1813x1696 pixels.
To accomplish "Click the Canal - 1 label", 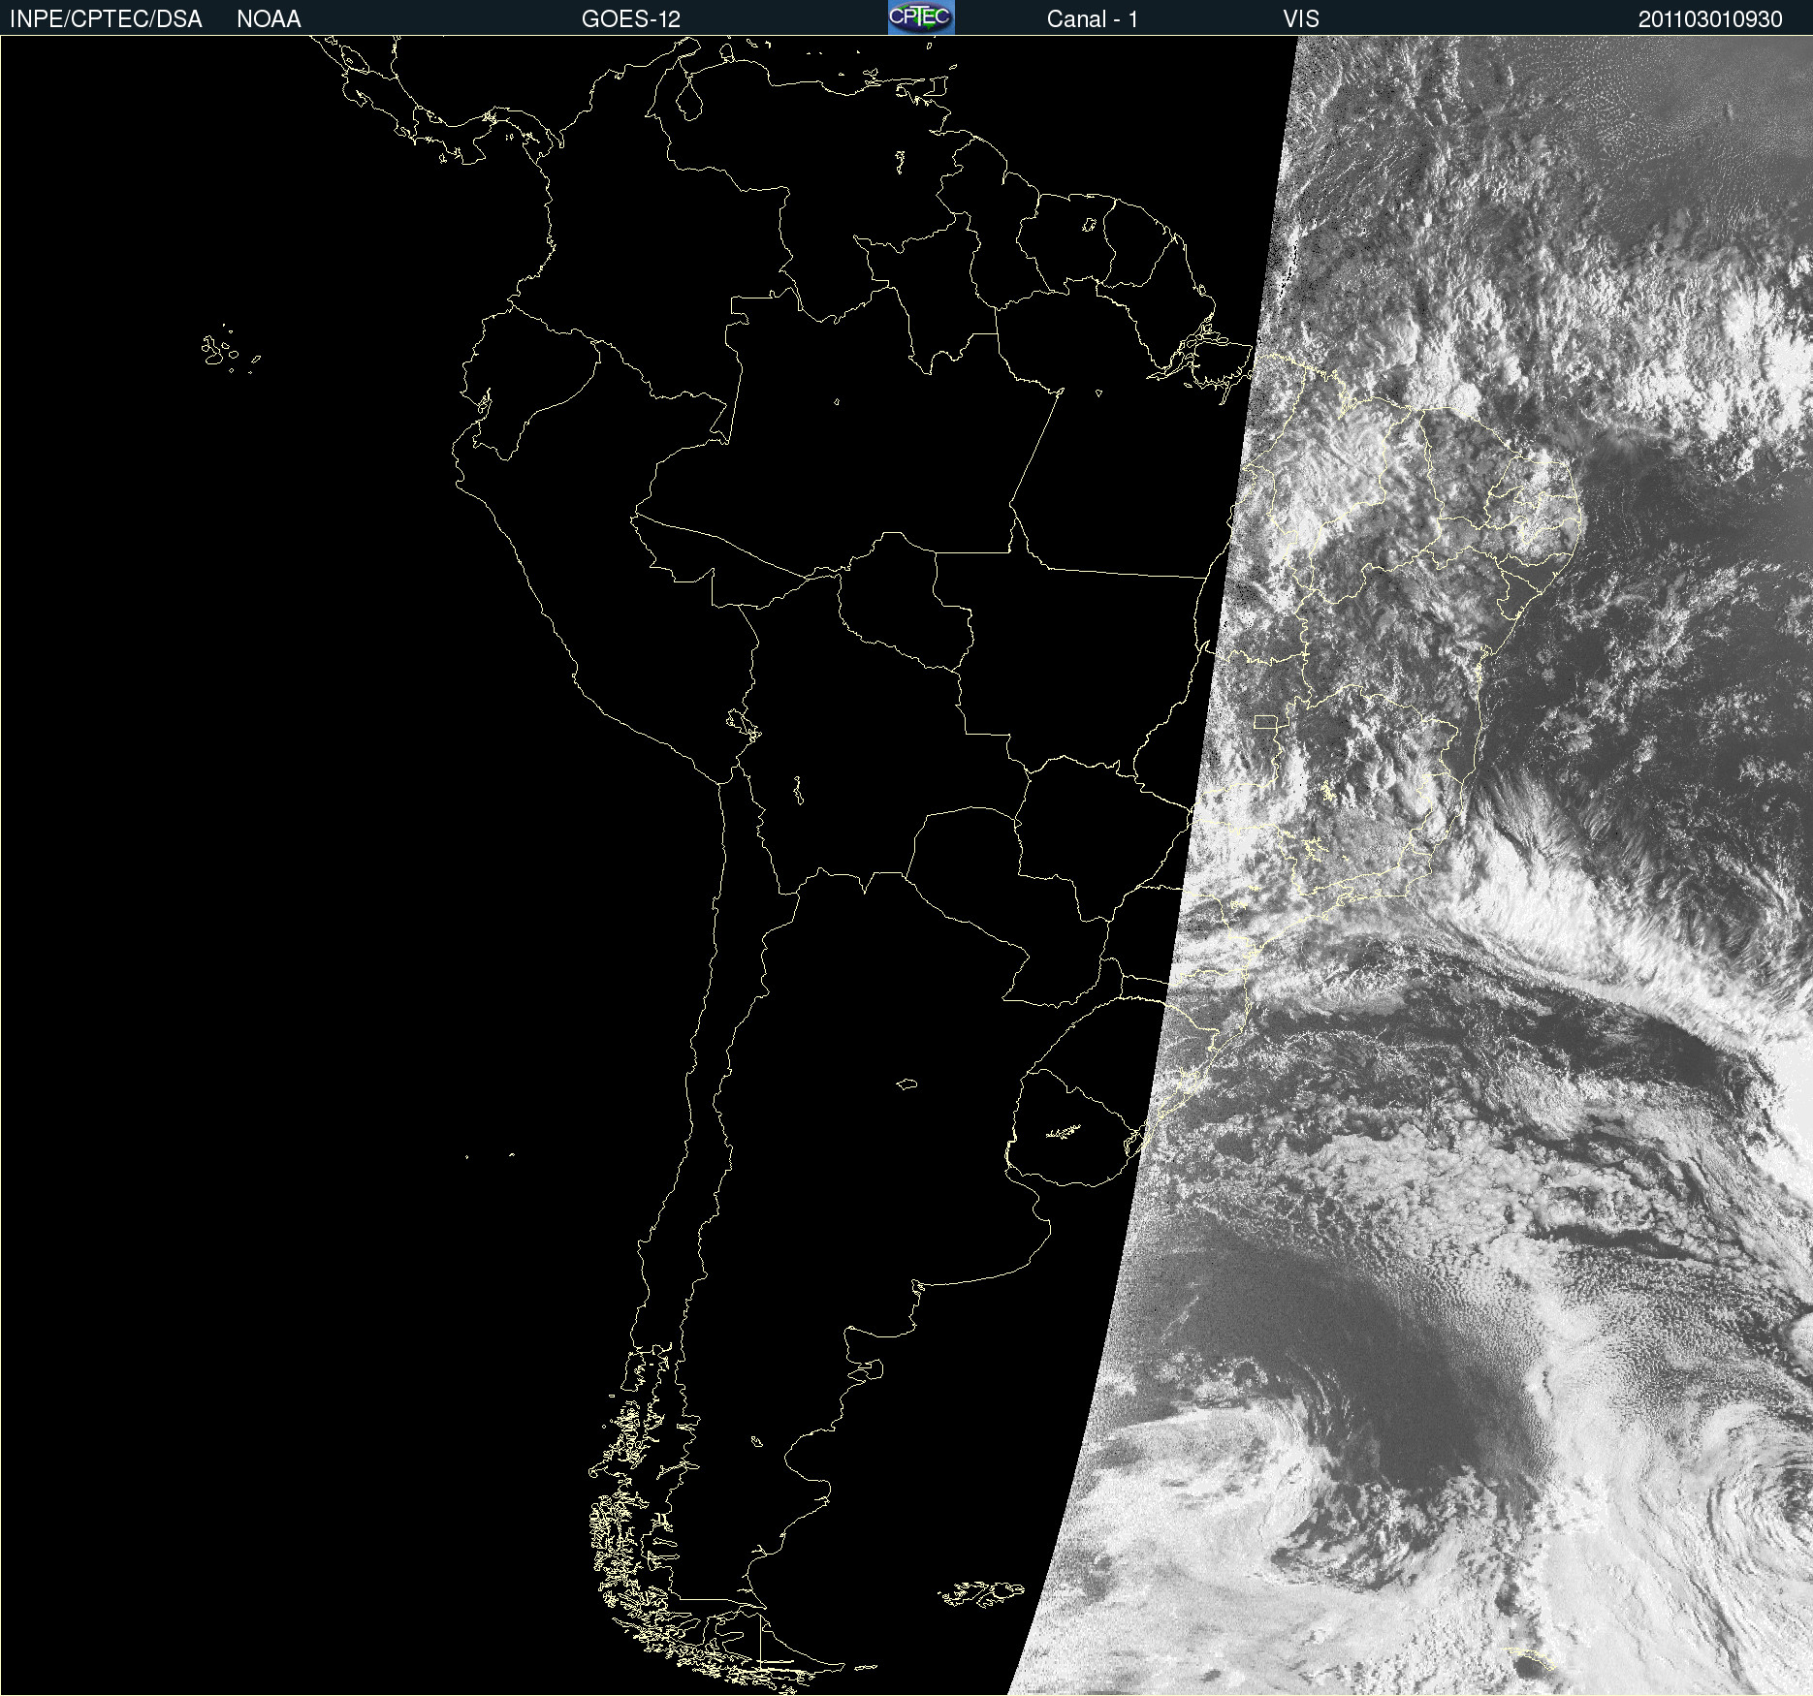I will 1093,19.
